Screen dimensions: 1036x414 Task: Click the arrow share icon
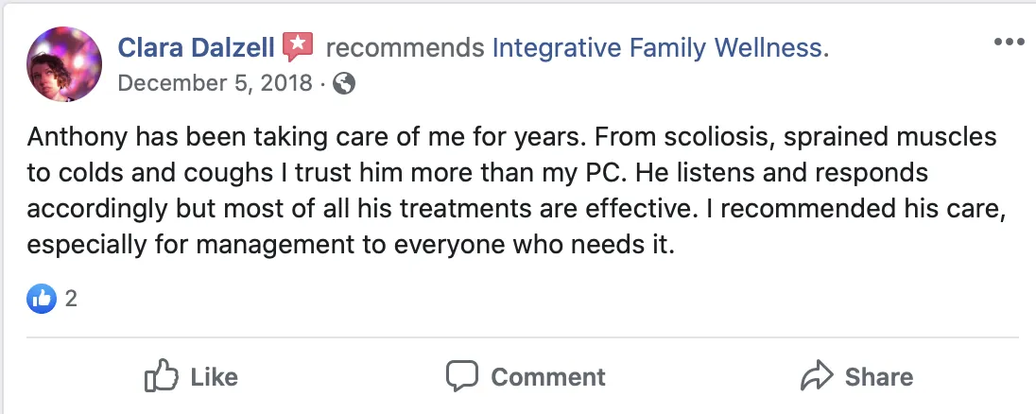click(817, 375)
